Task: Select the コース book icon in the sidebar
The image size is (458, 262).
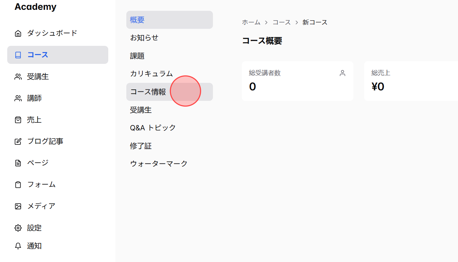Action: pos(18,55)
